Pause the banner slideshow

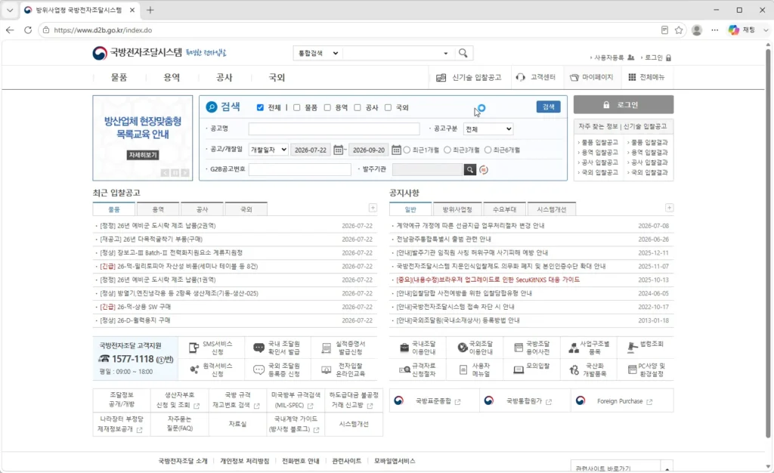click(175, 172)
